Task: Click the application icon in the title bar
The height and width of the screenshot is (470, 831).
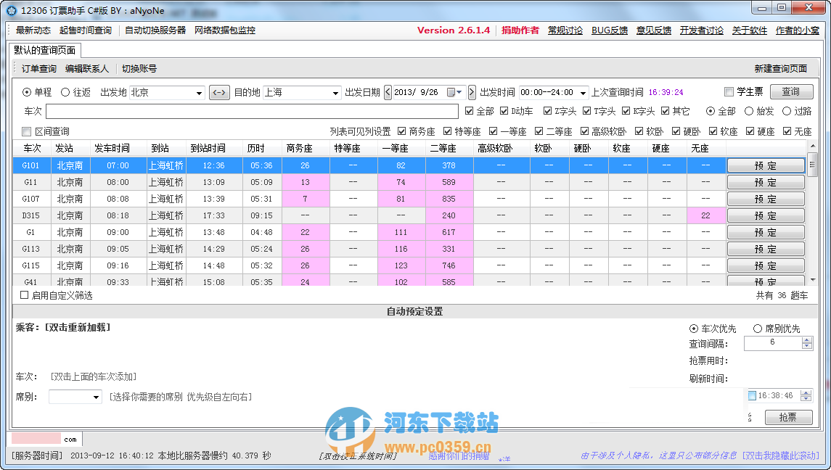Action: pyautogui.click(x=10, y=10)
